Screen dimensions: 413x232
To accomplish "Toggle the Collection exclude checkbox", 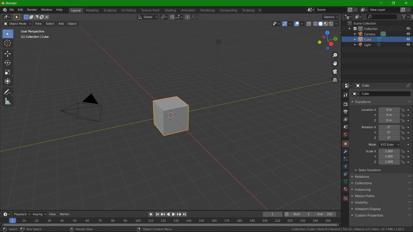I will tap(355, 29).
